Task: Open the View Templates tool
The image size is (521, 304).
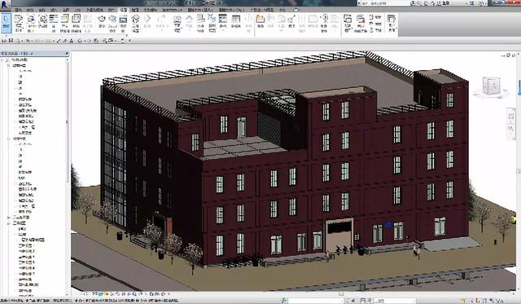Action: (18, 23)
